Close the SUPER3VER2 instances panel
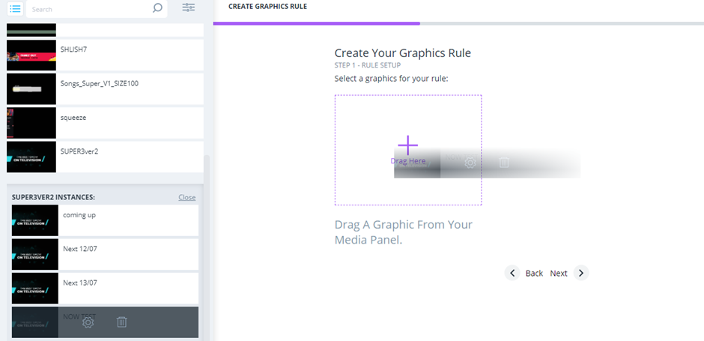 (x=186, y=198)
